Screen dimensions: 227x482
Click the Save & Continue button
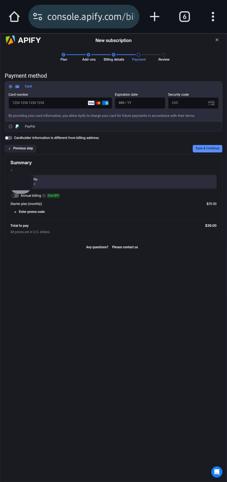pyautogui.click(x=207, y=148)
